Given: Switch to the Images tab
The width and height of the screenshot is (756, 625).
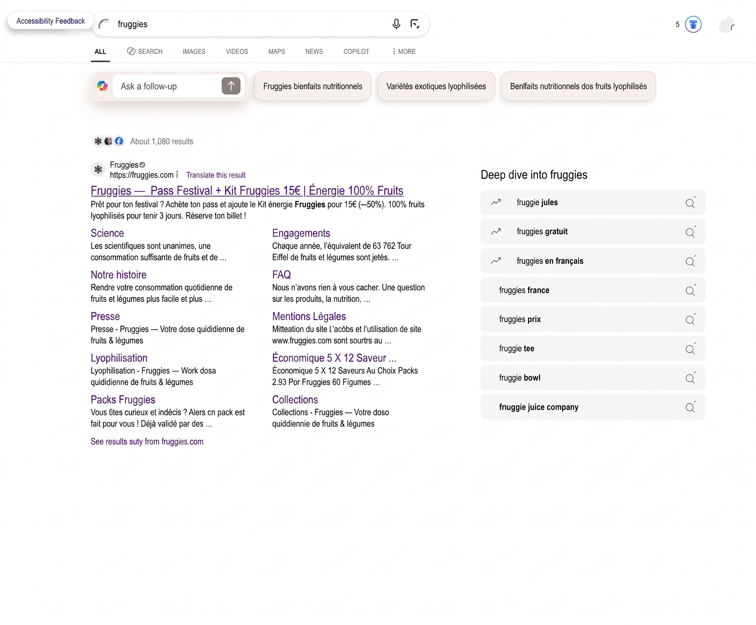Looking at the screenshot, I should [194, 52].
